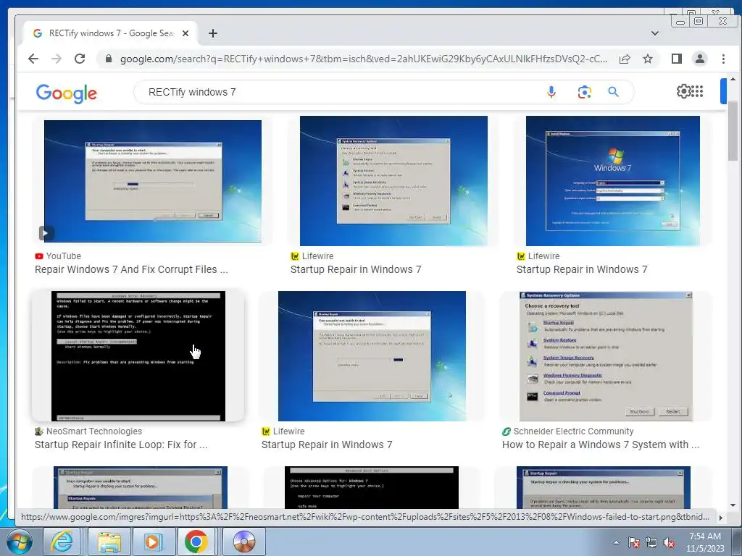Launch Internet Explorer from taskbar
The image size is (742, 556).
pos(62,542)
